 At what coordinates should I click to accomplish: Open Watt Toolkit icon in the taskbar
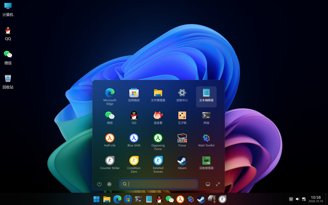(191, 199)
